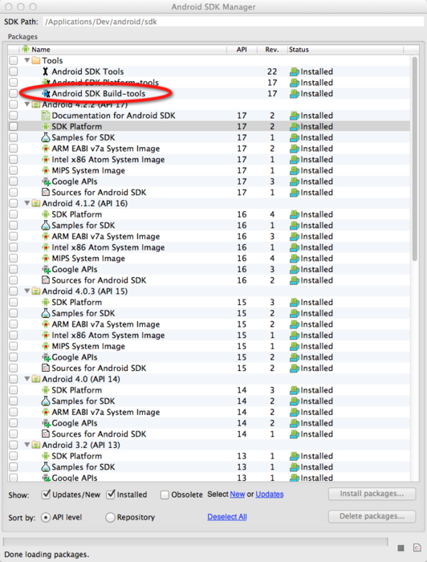Collapse the Android 3.2 (API 13) group
This screenshot has width=427, height=562.
coord(26,445)
